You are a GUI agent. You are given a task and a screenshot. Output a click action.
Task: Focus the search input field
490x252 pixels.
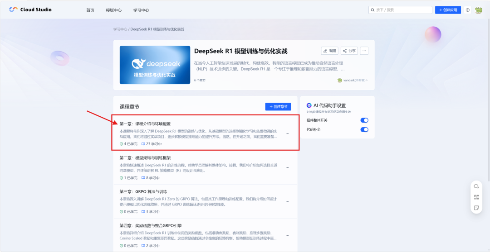point(400,10)
